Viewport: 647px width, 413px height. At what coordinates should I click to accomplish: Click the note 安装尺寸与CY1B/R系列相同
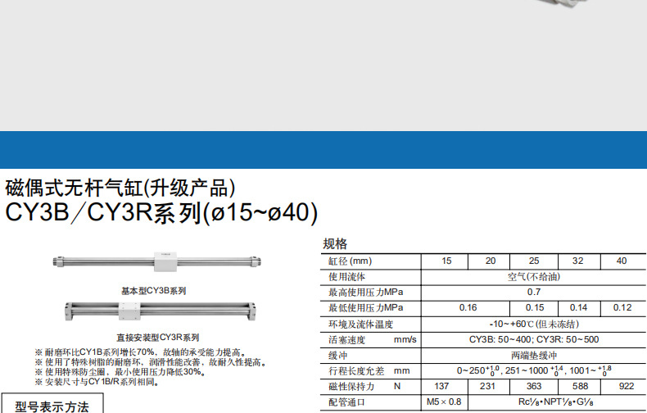click(97, 382)
